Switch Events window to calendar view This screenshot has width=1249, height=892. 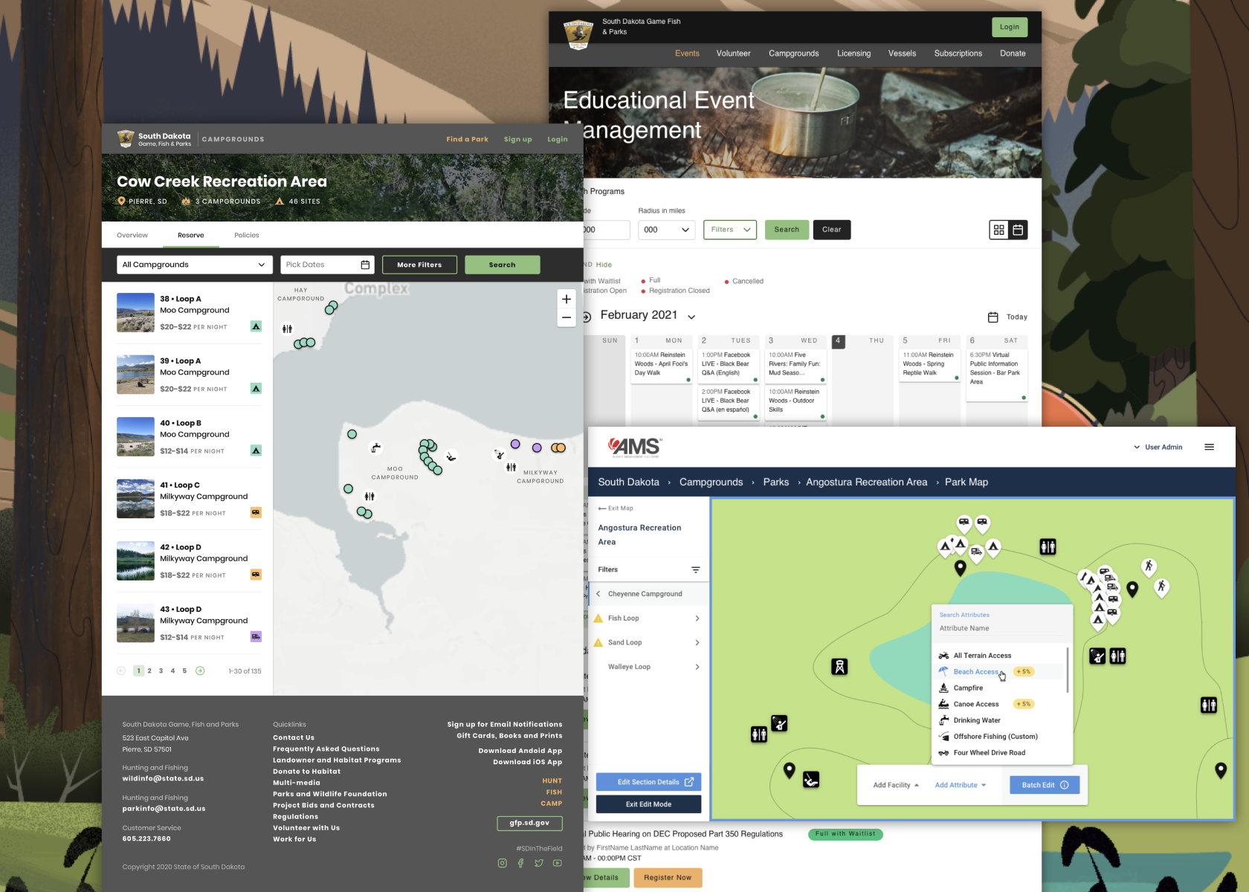(x=1018, y=230)
